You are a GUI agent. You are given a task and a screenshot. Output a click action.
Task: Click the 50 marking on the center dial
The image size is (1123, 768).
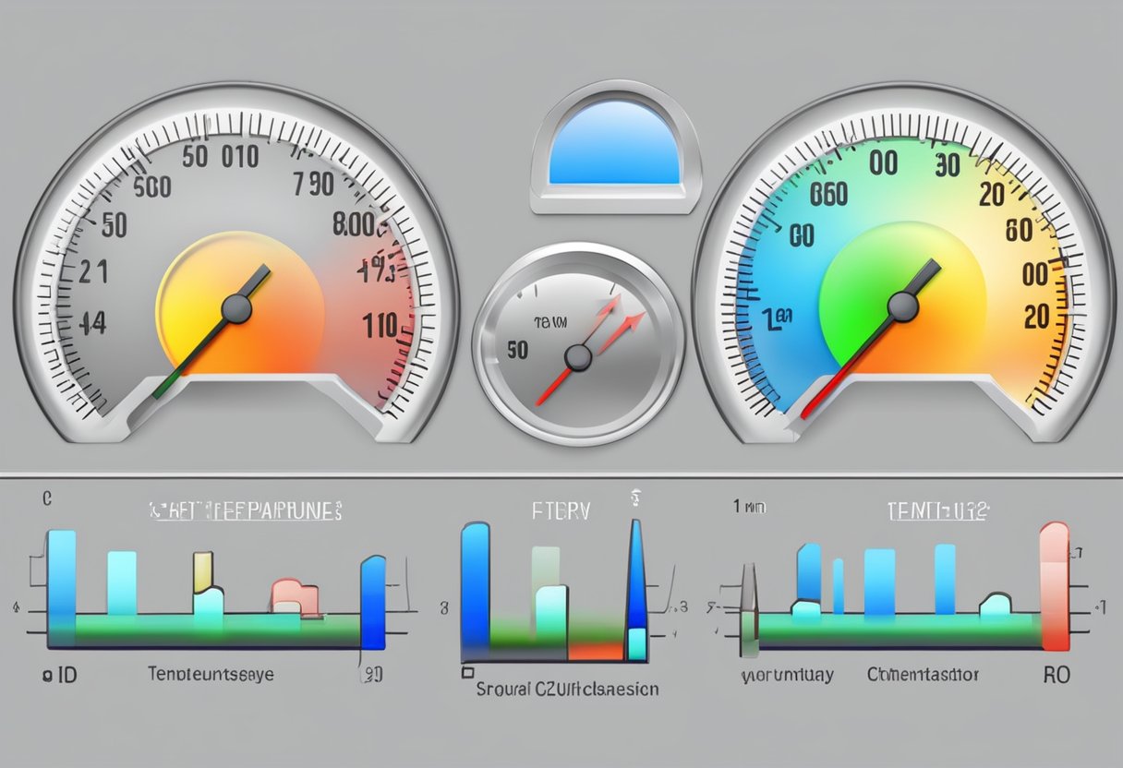[517, 351]
